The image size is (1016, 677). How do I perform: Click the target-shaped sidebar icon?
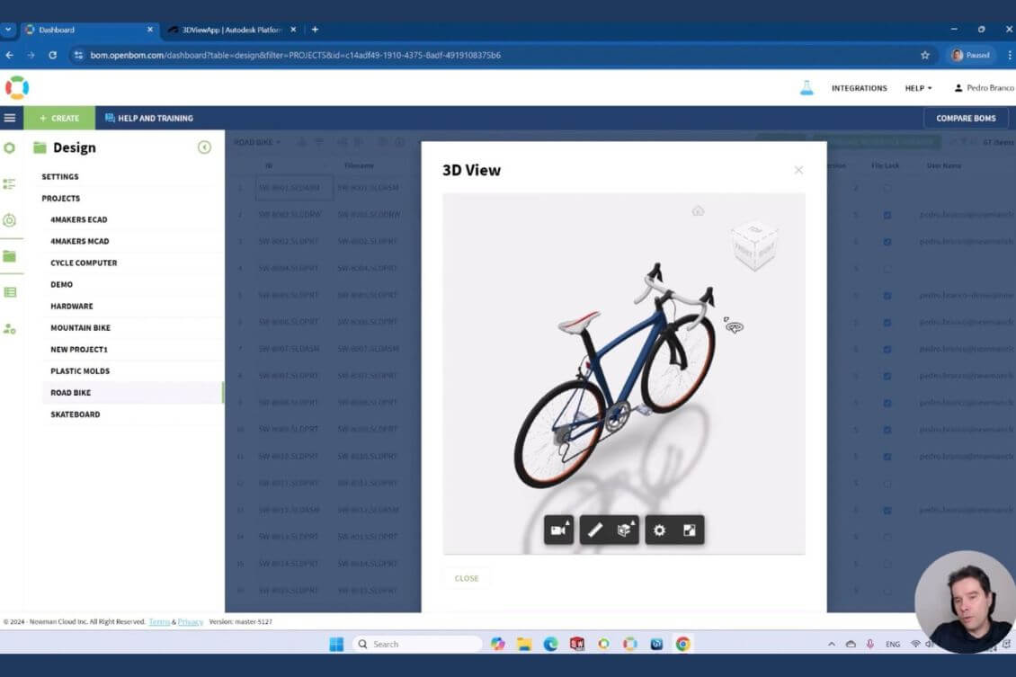[10, 220]
